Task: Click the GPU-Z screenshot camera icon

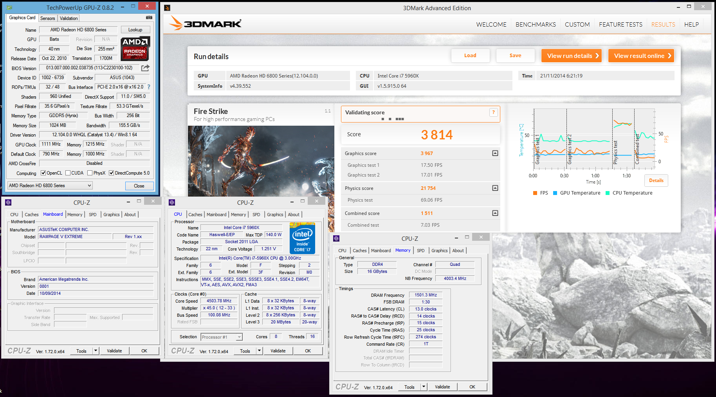Action: (x=149, y=18)
